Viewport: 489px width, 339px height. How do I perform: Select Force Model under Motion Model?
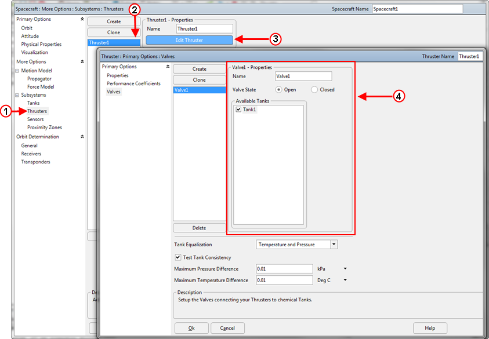[x=41, y=87]
